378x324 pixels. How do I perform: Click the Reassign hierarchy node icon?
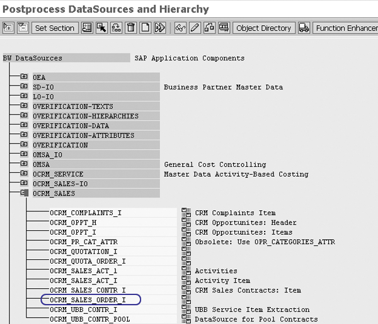116,28
